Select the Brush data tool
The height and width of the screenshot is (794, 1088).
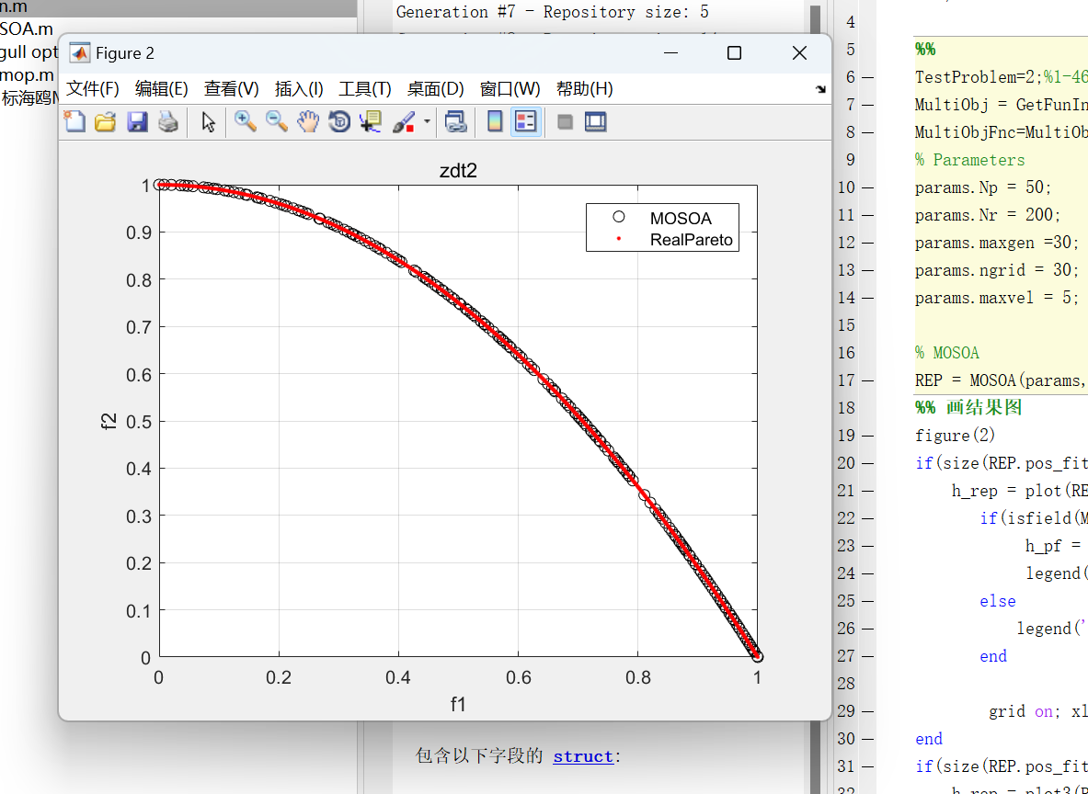coord(404,122)
